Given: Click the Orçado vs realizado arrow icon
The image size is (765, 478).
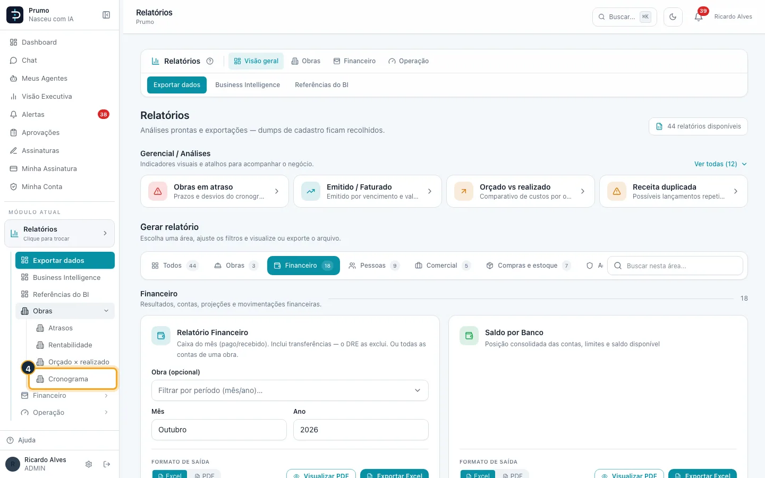Looking at the screenshot, I should click(464, 191).
